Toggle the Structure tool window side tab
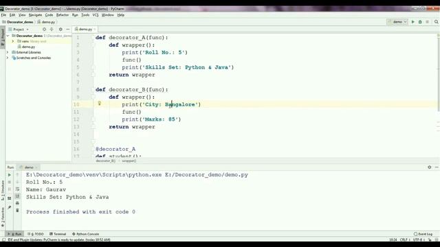The height and width of the screenshot is (247, 440). 3,191
